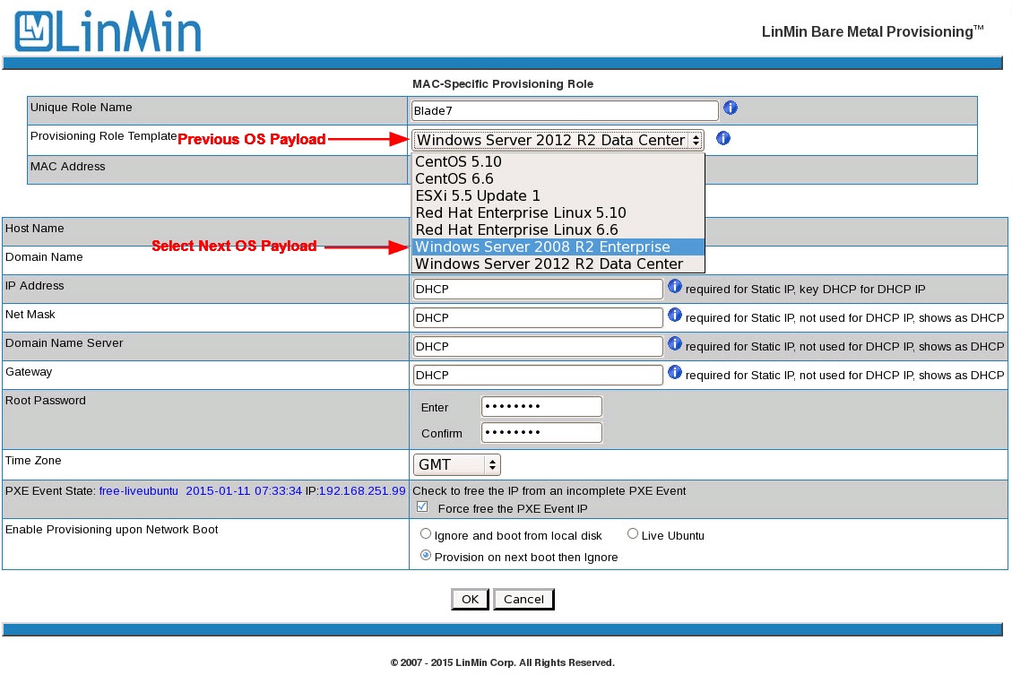Image resolution: width=1012 pixels, height=675 pixels.
Task: Click the info icon next to Net Mask
Action: pyautogui.click(x=674, y=315)
